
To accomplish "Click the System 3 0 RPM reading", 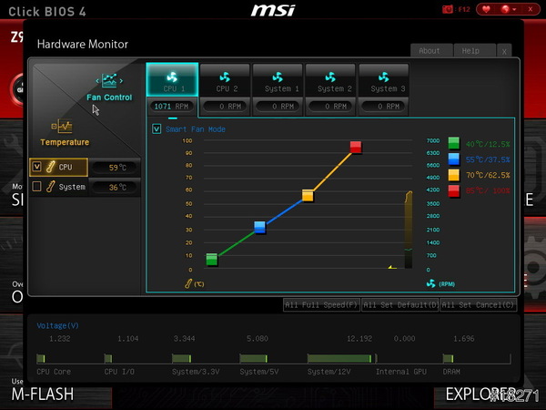I will (x=384, y=107).
